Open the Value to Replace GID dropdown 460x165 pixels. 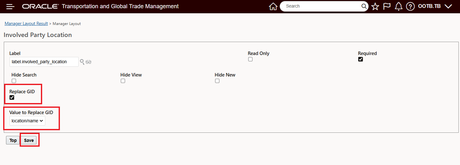(x=27, y=121)
